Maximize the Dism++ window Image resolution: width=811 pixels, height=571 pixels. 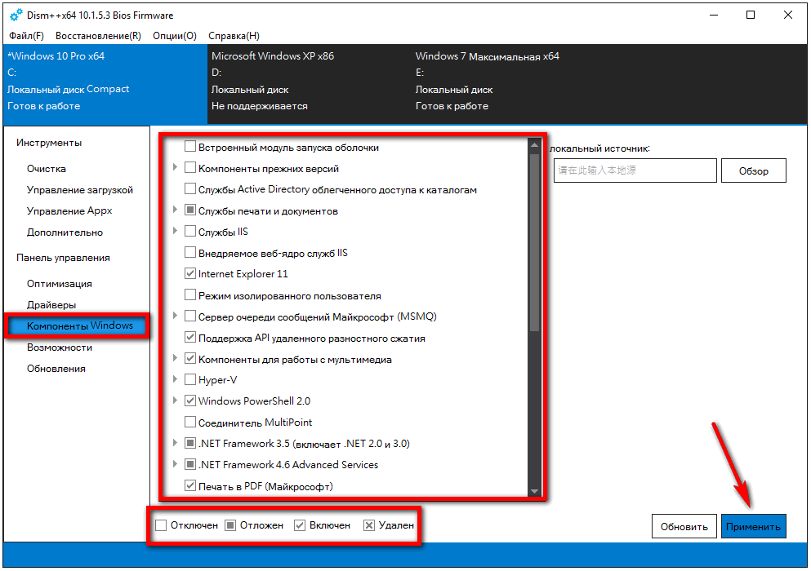click(x=751, y=15)
